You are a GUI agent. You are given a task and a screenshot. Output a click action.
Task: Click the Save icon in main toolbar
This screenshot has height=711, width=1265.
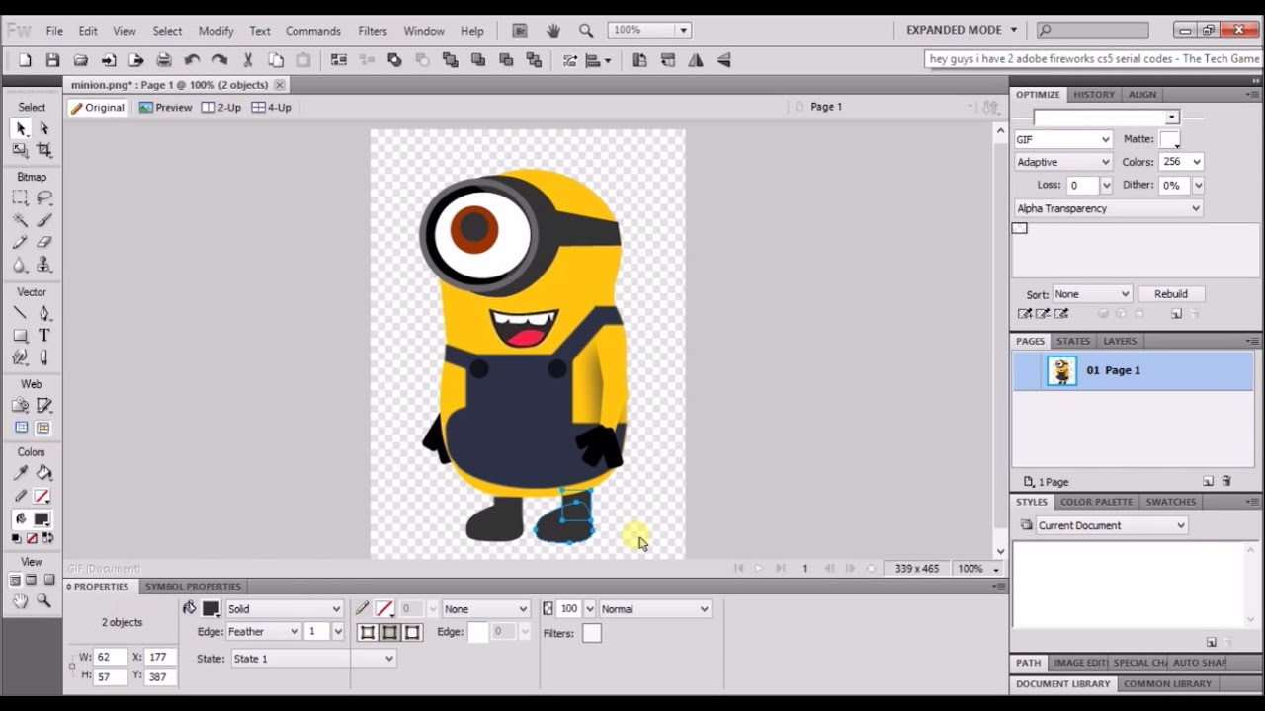52,60
